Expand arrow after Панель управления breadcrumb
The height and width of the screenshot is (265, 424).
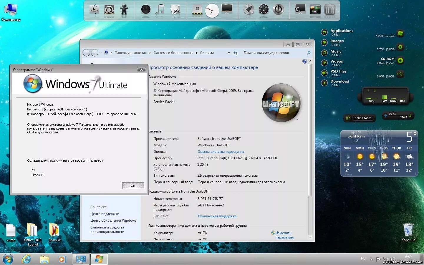[150, 53]
